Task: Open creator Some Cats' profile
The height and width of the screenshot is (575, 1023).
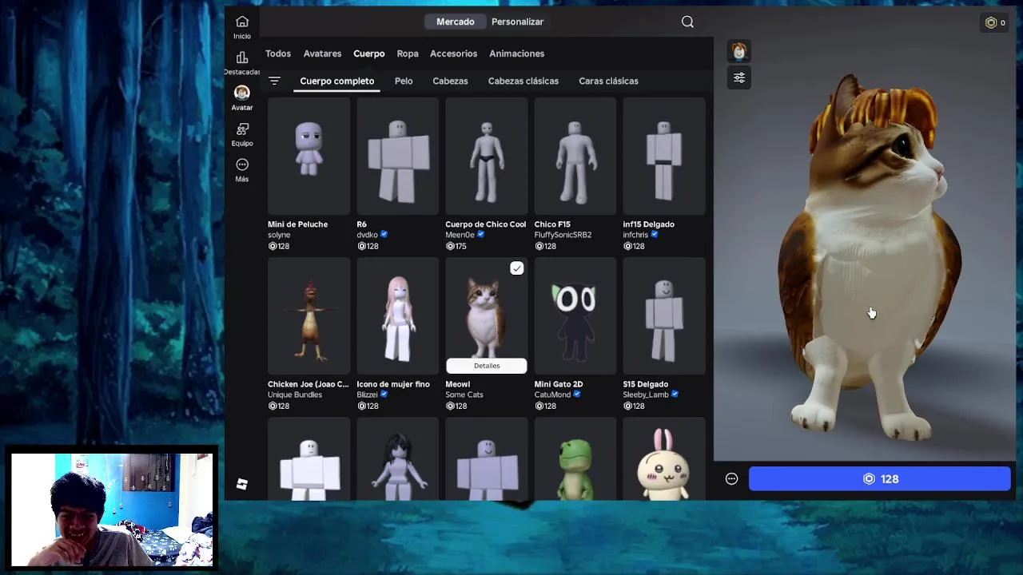Action: [464, 395]
